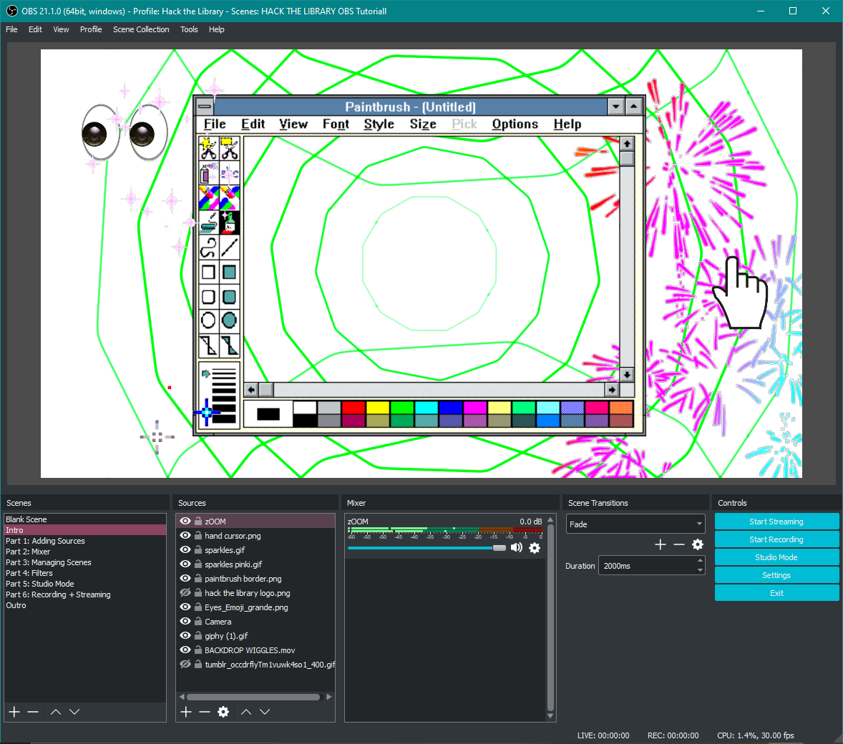The image size is (843, 744).
Task: Hide the zOOM source eye toggle
Action: [185, 521]
